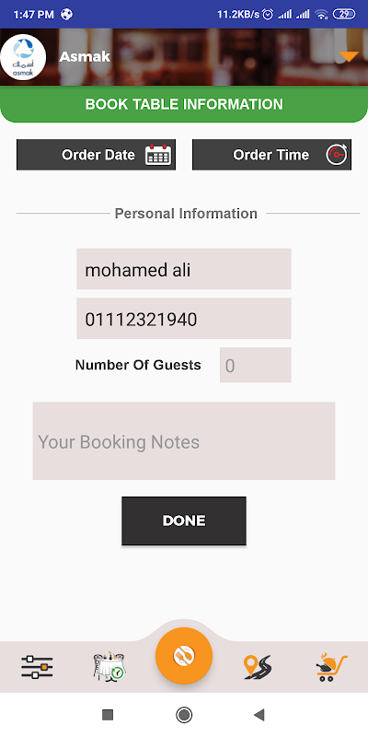Screen dimensions: 368x737
Task: Expand the orange dropdown arrow in header
Action: point(349,57)
